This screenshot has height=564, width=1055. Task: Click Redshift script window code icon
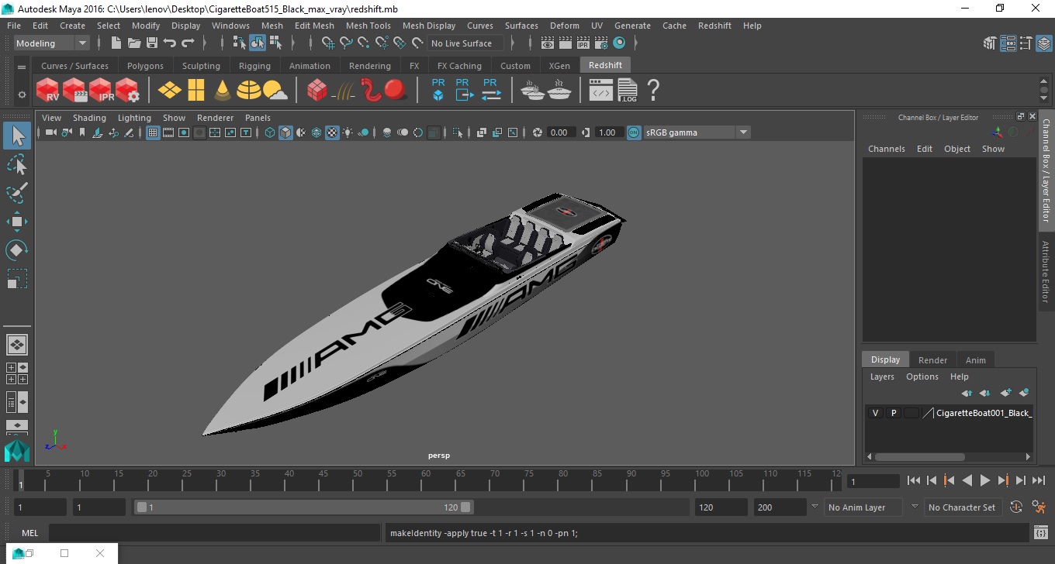pyautogui.click(x=601, y=91)
